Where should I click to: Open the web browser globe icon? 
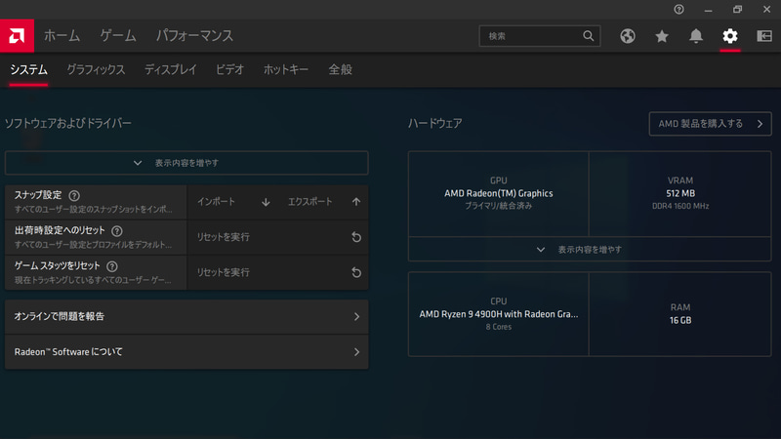pos(628,36)
